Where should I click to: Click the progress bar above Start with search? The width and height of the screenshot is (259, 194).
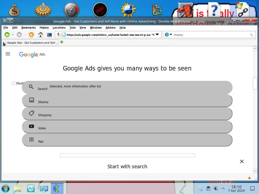tap(127, 155)
